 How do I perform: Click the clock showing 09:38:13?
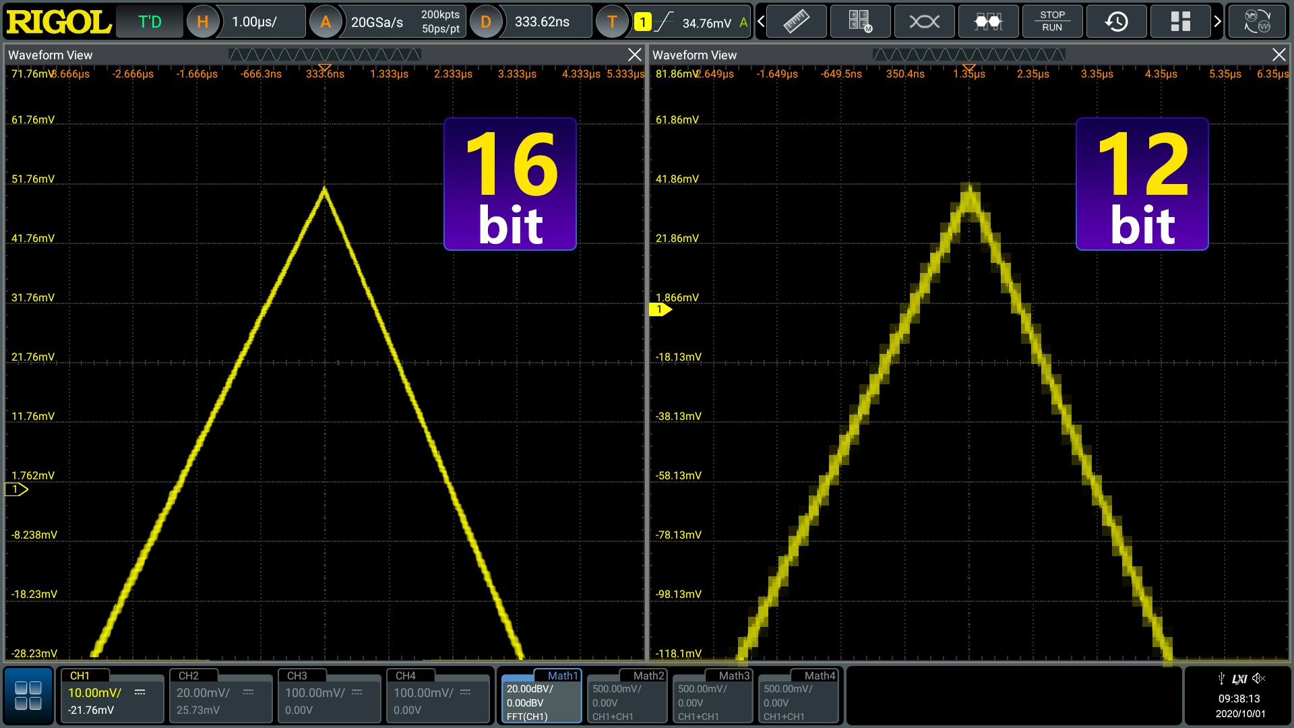pos(1239,699)
